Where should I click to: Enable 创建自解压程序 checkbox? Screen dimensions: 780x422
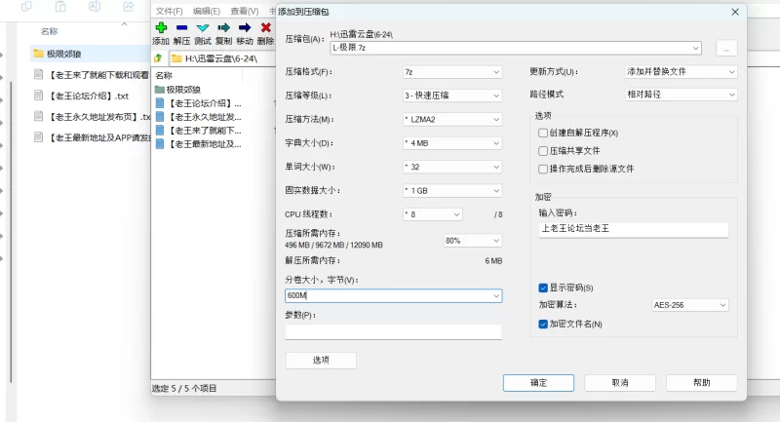click(x=543, y=133)
